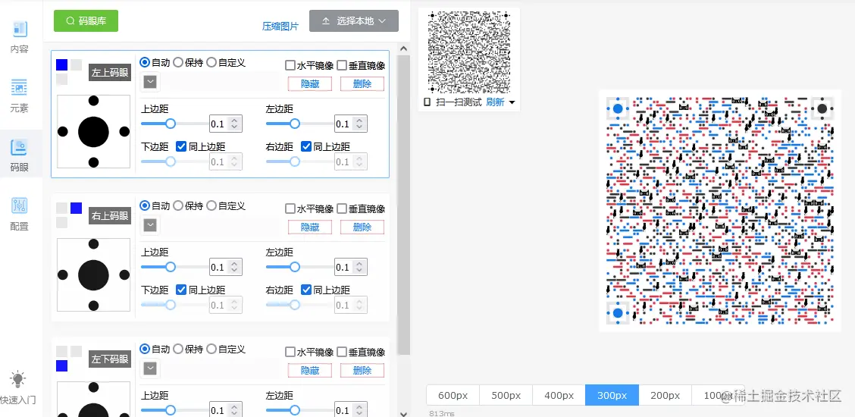Screen dimensions: 855x417
Task: Click the blue position square of 左下码眼
Action: click(x=61, y=365)
